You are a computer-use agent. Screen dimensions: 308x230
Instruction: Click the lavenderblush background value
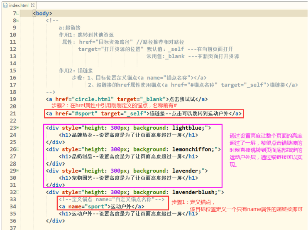click(193, 192)
